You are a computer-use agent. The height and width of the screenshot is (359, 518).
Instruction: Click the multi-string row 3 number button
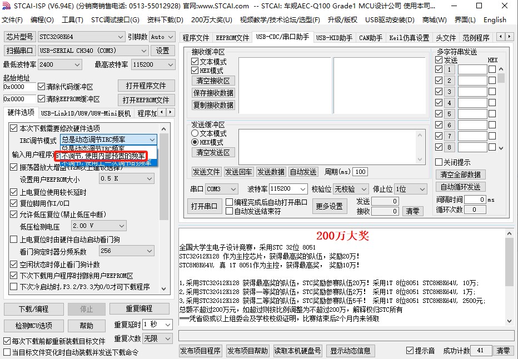tap(449, 92)
